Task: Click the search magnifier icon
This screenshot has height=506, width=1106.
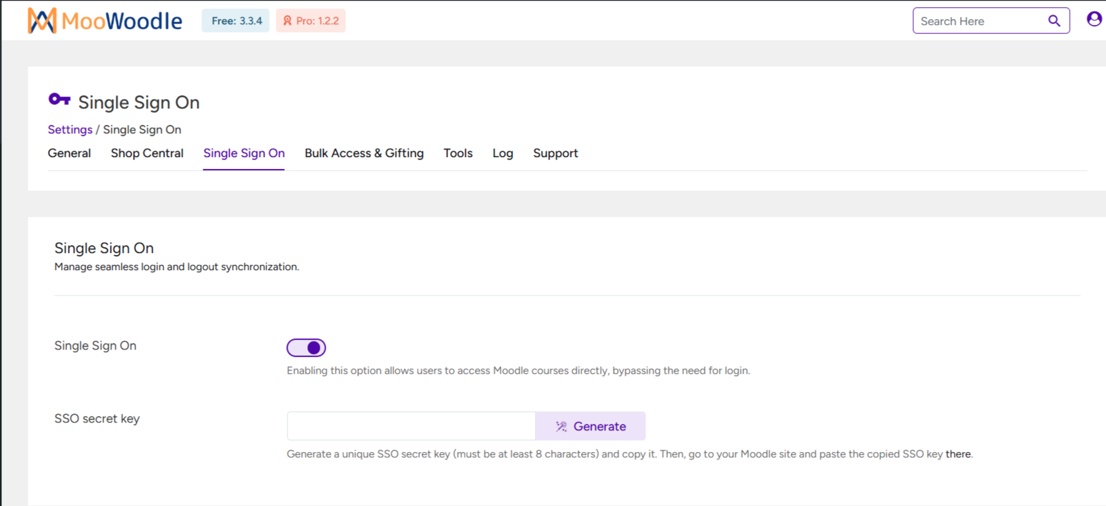Action: 1054,21
